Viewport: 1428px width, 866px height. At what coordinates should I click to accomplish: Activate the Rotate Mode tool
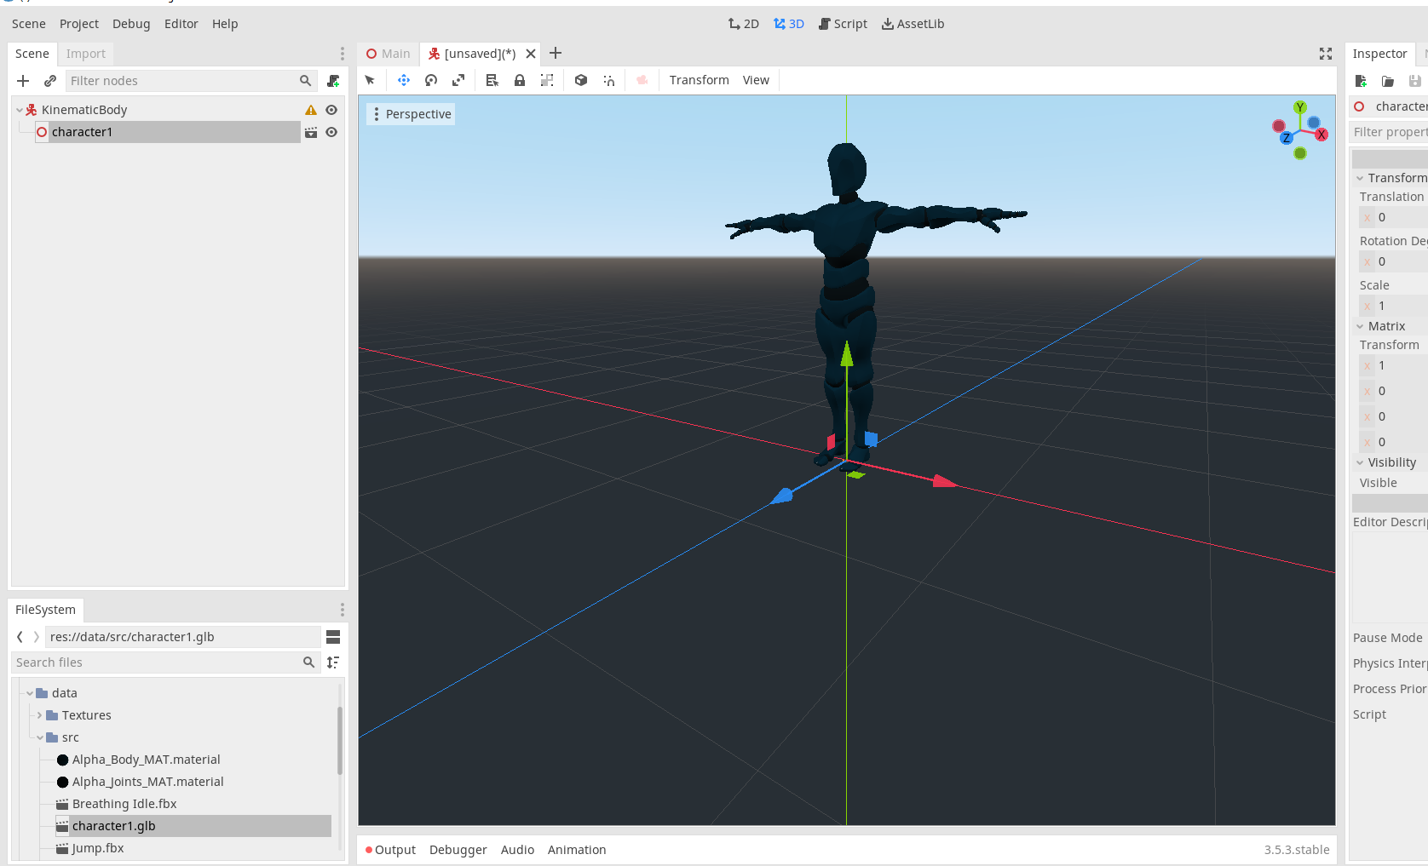point(431,80)
